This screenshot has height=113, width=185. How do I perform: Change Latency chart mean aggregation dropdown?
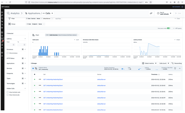pyautogui.click(x=177, y=40)
